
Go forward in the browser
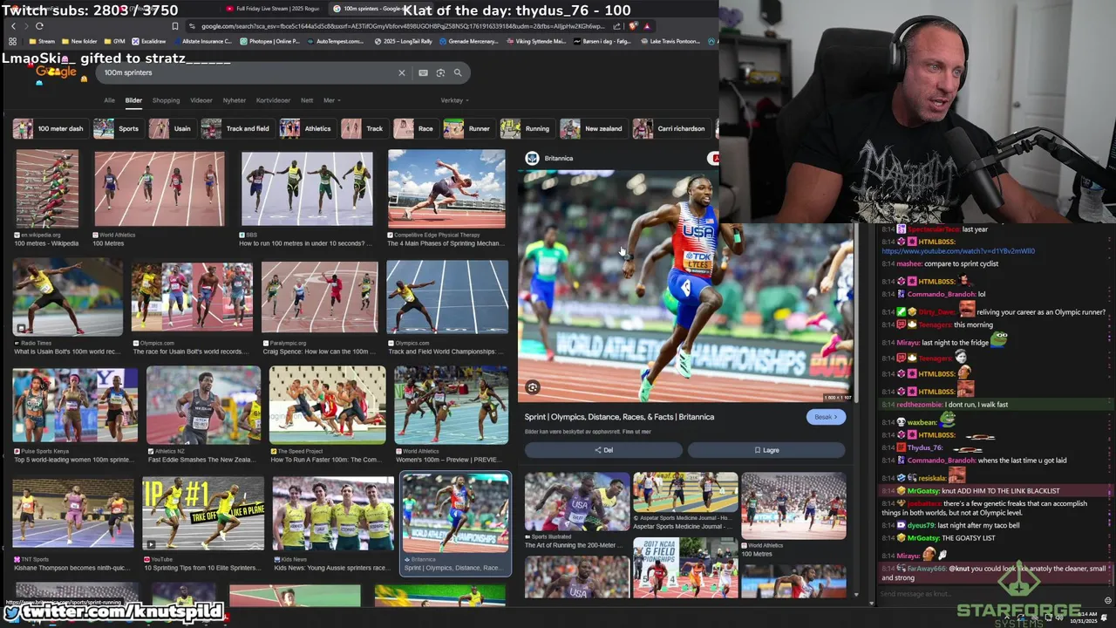click(26, 26)
